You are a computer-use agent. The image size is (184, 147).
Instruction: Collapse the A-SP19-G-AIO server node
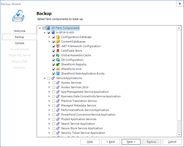44,32
